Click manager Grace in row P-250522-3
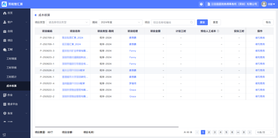Viewport: 278px width, 138px height. (133, 90)
